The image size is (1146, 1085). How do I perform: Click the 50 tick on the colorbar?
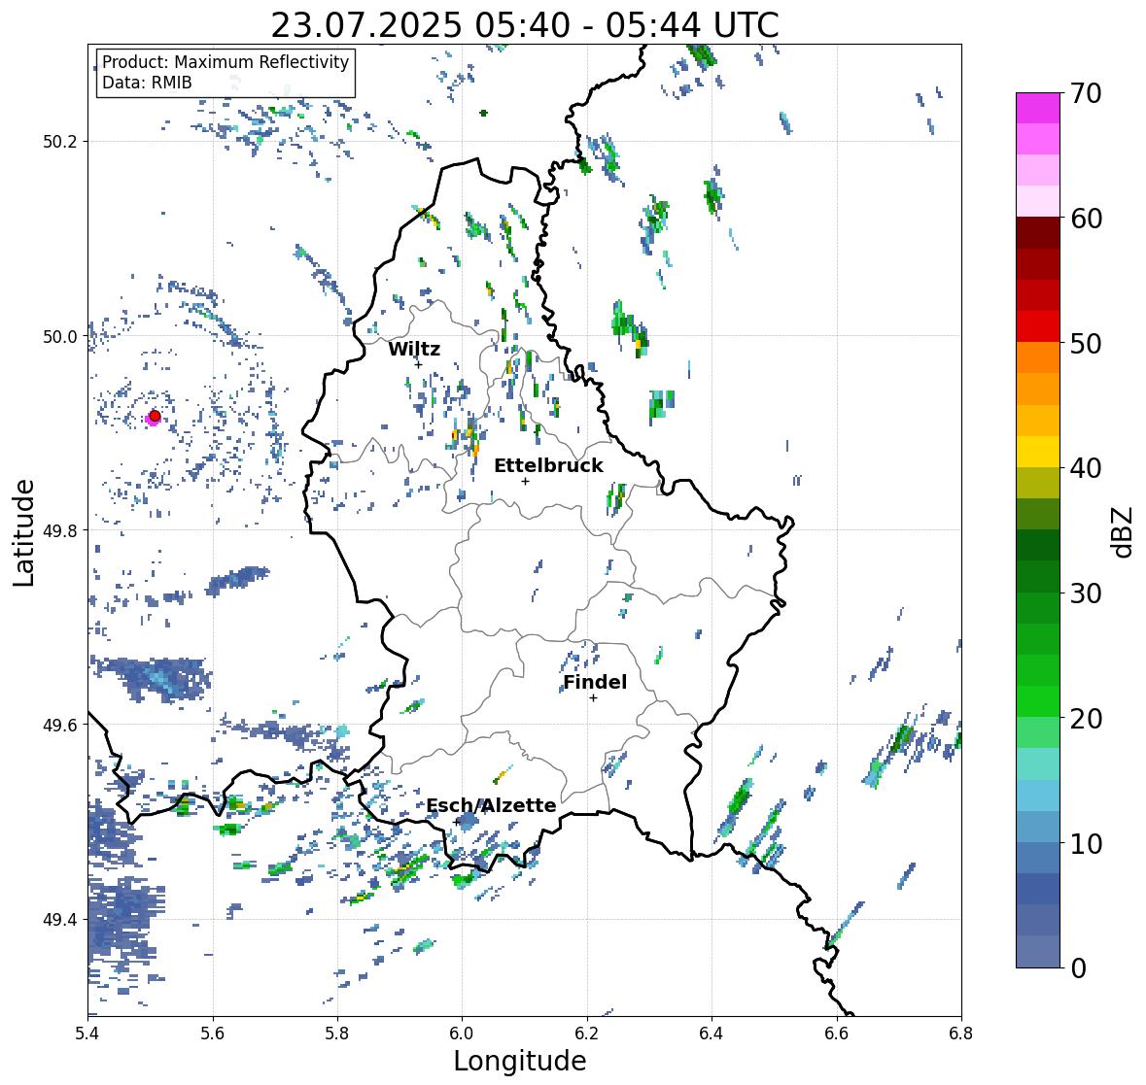tap(1086, 343)
